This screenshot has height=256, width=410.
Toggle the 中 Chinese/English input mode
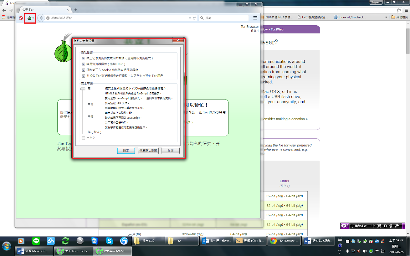pyautogui.click(x=373, y=226)
